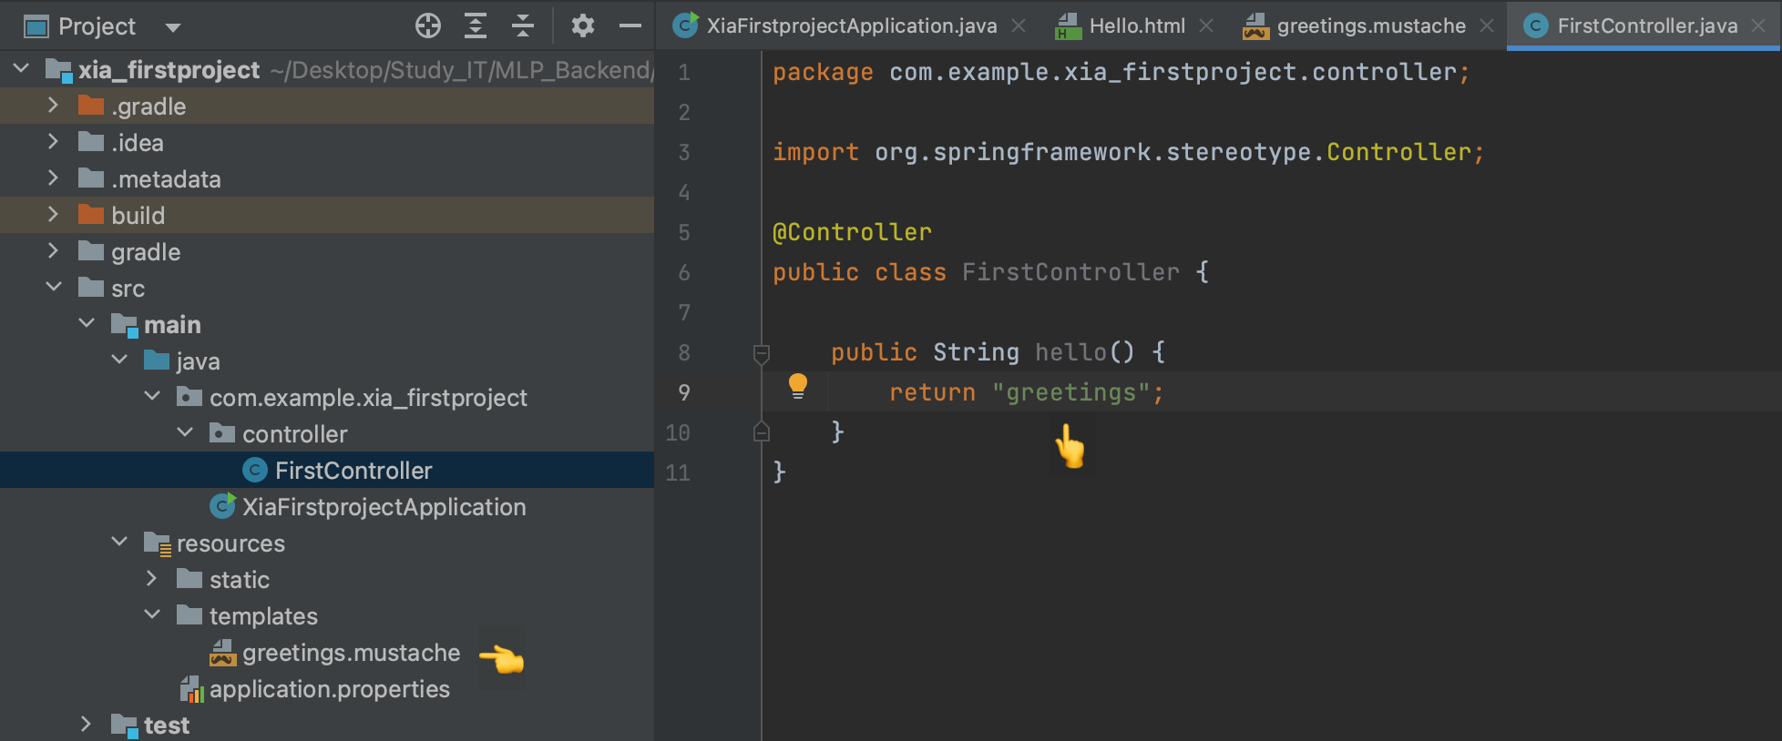This screenshot has width=1782, height=741.
Task: Click the "greetings" string literal on line 9
Action: coord(1071,392)
